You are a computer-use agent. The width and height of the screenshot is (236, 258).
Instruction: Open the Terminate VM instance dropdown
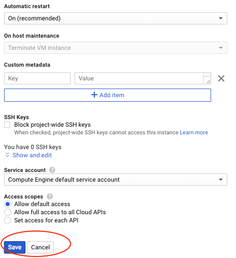pos(116,48)
